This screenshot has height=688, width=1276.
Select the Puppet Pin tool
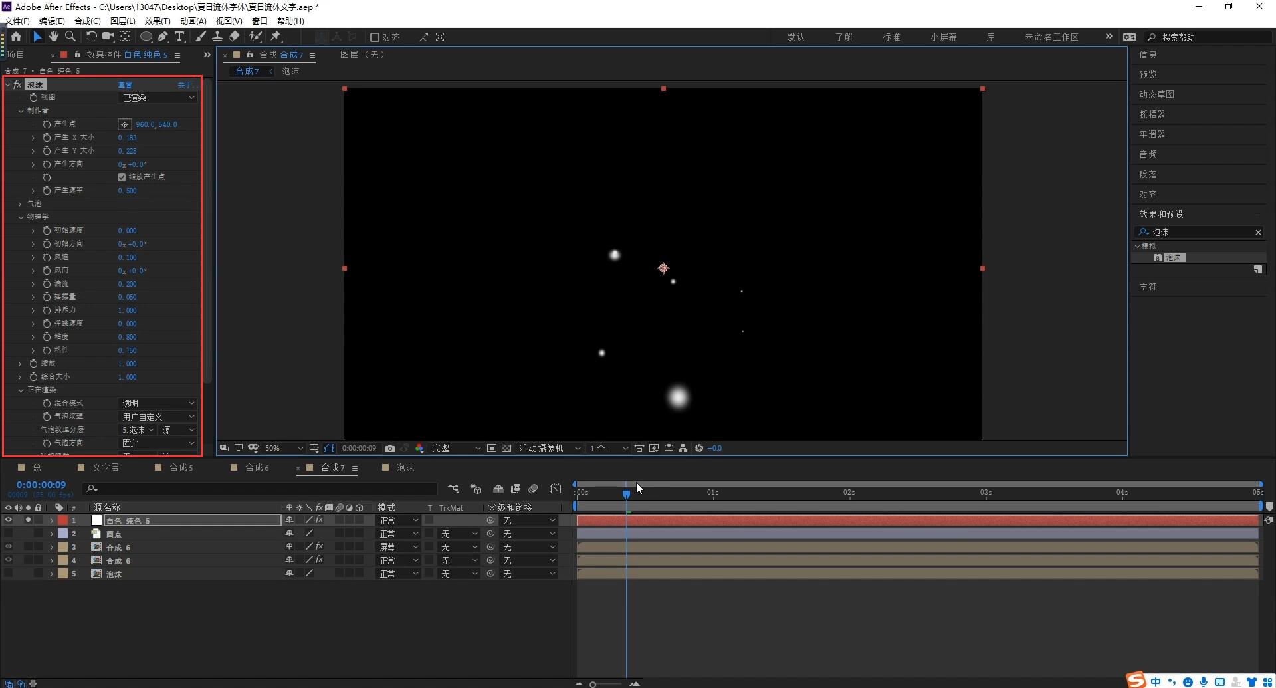(276, 37)
